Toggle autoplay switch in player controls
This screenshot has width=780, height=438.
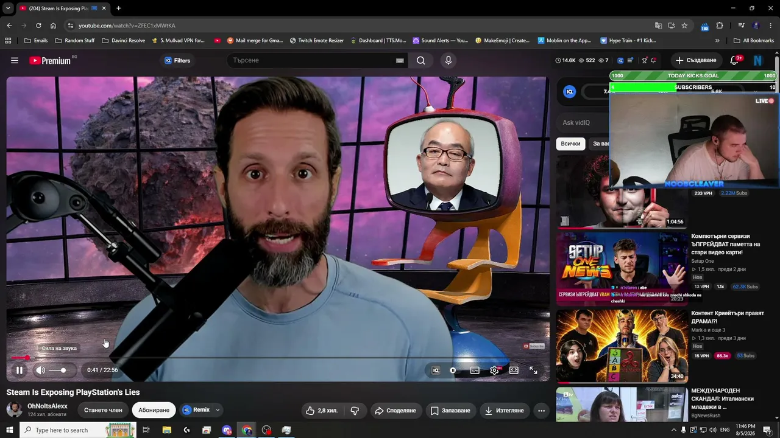point(453,370)
